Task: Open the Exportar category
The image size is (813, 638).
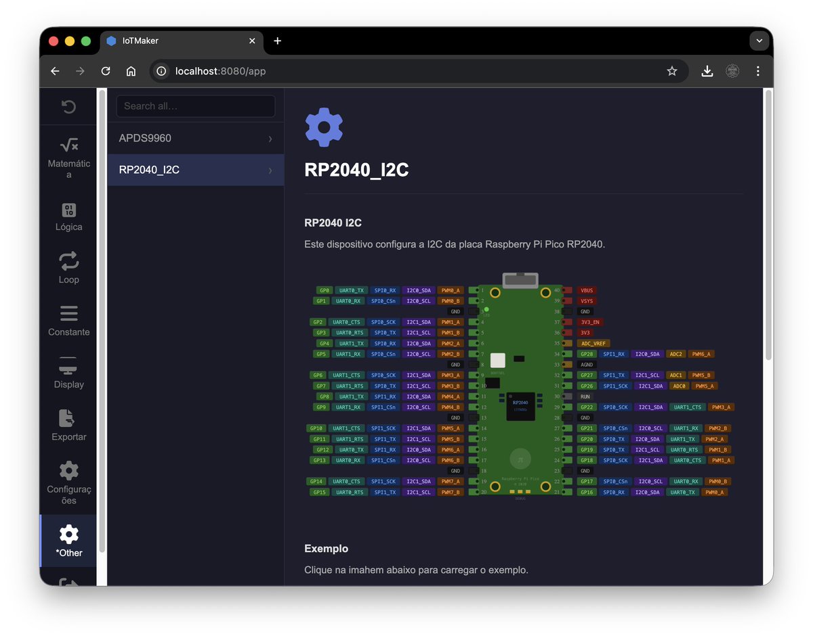Action: [68, 426]
